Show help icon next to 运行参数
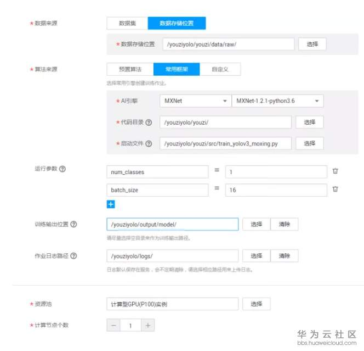 62,169
